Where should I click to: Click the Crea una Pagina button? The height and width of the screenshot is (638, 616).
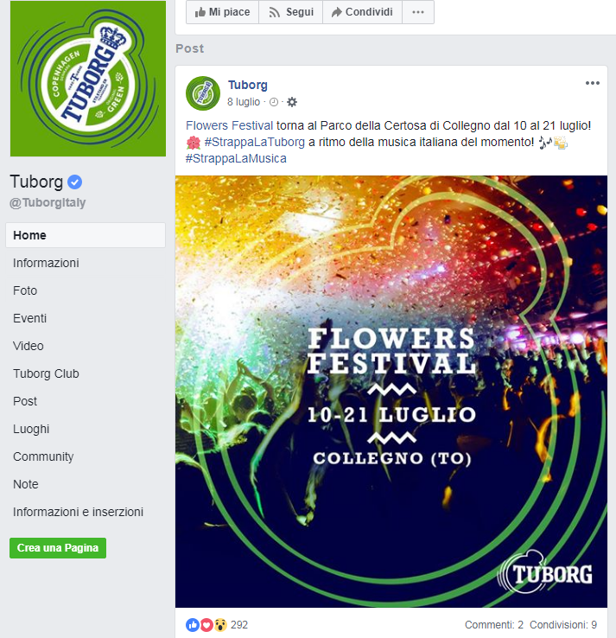pyautogui.click(x=58, y=548)
